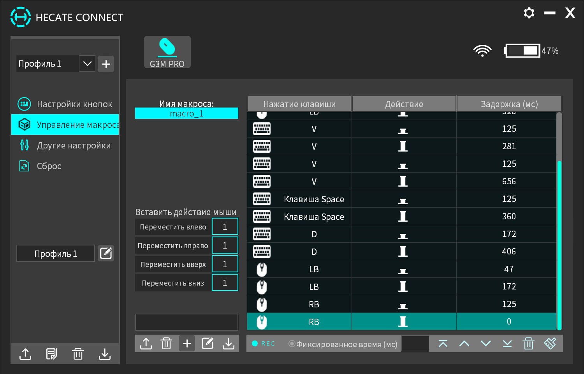Export macro with the macro toolbar upload icon
This screenshot has width=584, height=374.
[x=146, y=343]
